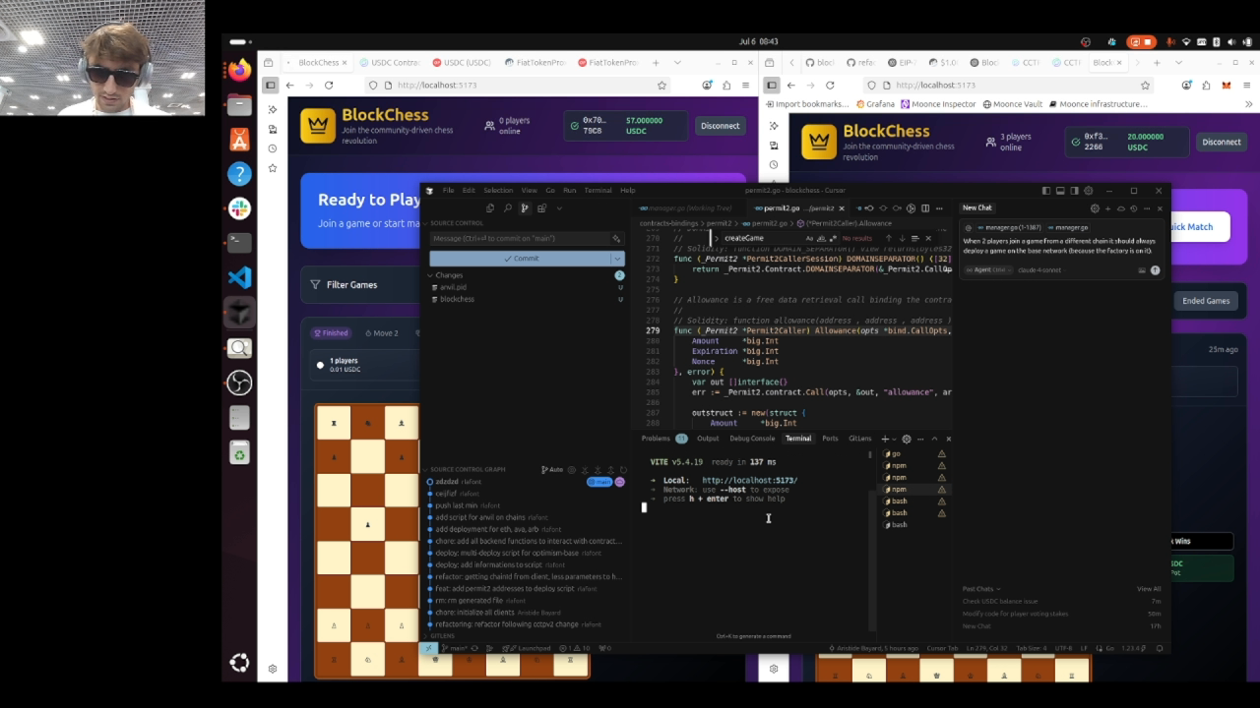Open Terminal menu in Cursor menubar

click(598, 191)
